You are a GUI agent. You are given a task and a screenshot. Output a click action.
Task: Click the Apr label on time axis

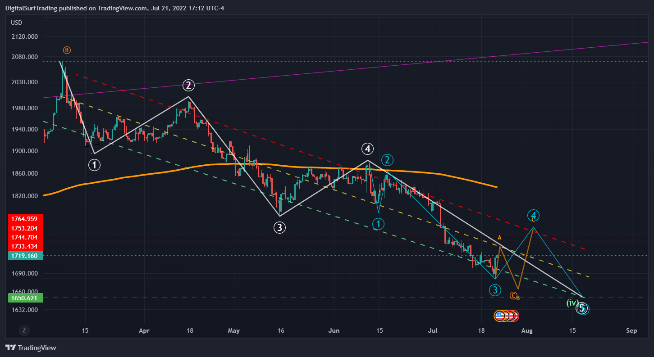click(144, 330)
